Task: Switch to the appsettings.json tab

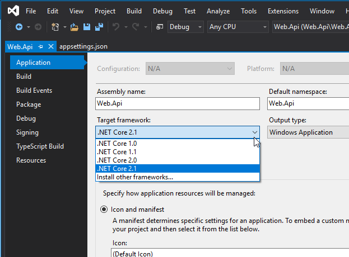Action: tap(82, 47)
